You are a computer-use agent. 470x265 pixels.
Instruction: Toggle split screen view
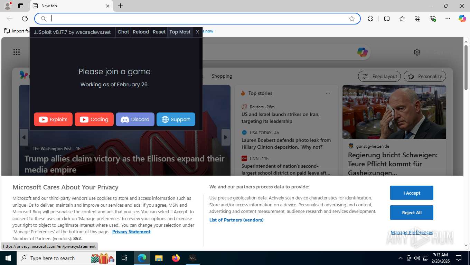(x=387, y=19)
